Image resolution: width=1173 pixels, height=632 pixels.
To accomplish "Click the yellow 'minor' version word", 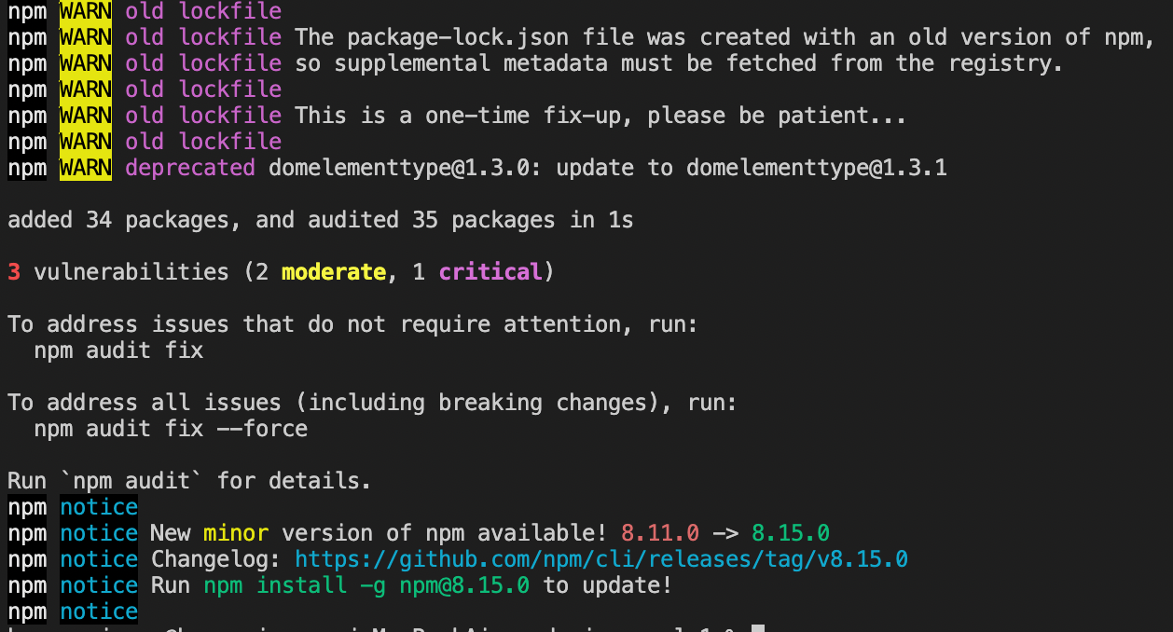I will coord(236,533).
